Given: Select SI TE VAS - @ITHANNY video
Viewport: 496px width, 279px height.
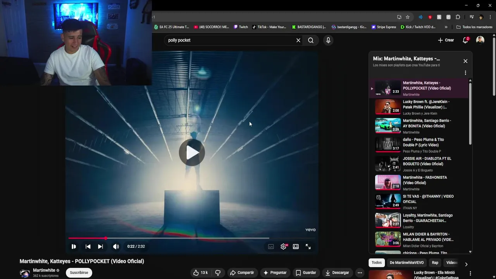Looking at the screenshot, I should point(418,202).
